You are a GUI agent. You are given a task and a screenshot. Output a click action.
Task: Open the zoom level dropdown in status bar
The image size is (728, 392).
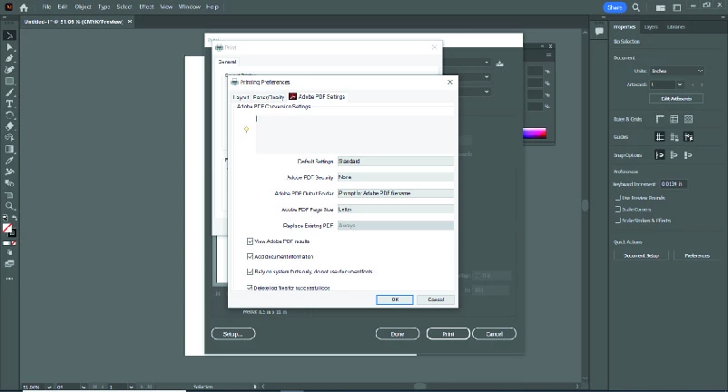pos(49,387)
